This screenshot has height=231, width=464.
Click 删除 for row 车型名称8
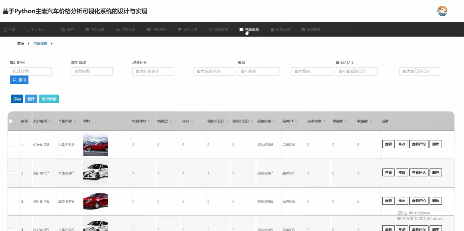[x=436, y=144]
